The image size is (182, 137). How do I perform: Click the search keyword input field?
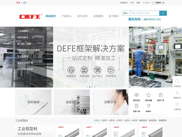[x=145, y=13]
